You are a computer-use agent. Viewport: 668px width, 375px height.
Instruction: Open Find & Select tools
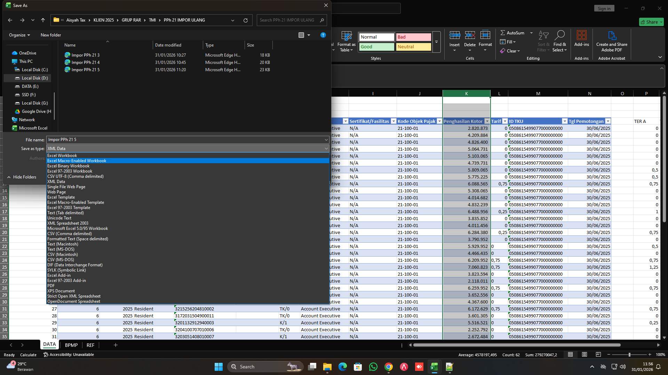click(x=560, y=41)
